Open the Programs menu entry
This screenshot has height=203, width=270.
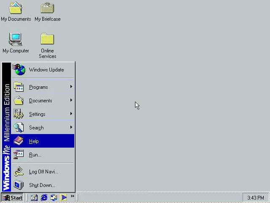point(43,87)
